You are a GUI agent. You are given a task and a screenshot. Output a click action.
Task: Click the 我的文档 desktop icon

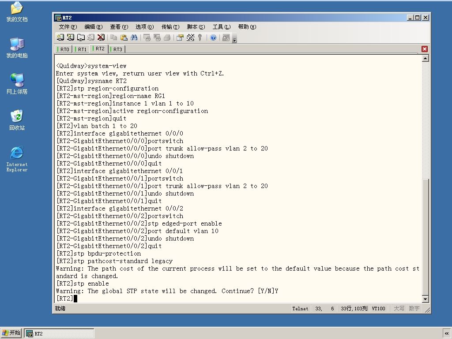coord(17,12)
